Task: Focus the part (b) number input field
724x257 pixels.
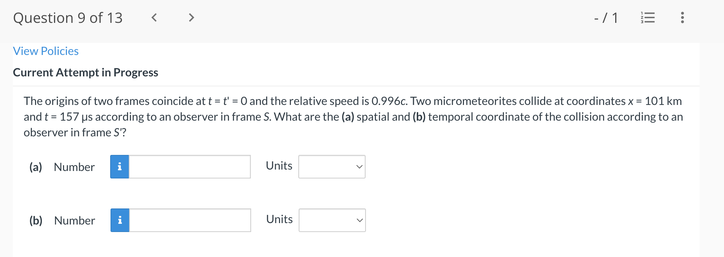Action: [x=190, y=220]
